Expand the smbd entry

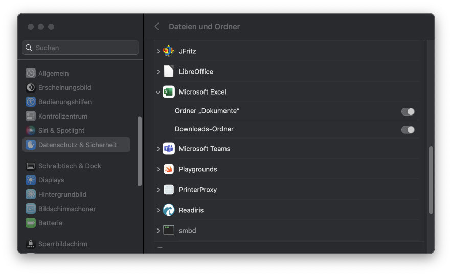click(159, 231)
